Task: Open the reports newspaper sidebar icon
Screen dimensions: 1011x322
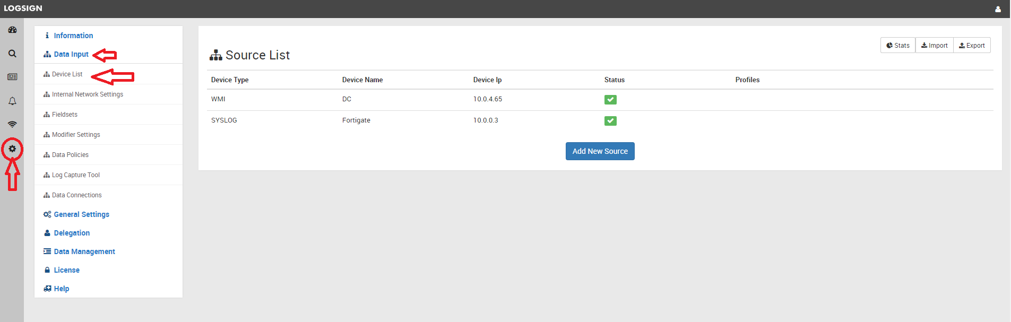Action: click(12, 77)
